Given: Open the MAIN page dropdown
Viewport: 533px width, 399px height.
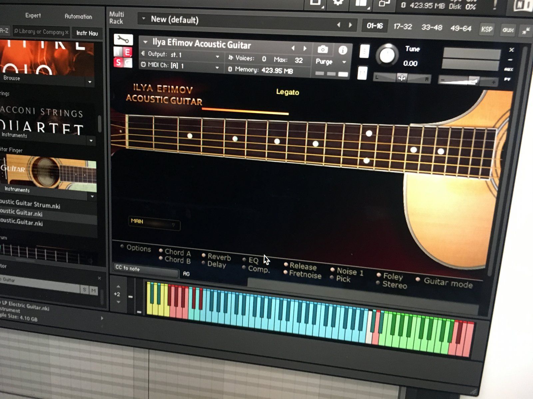Looking at the screenshot, I should (155, 223).
